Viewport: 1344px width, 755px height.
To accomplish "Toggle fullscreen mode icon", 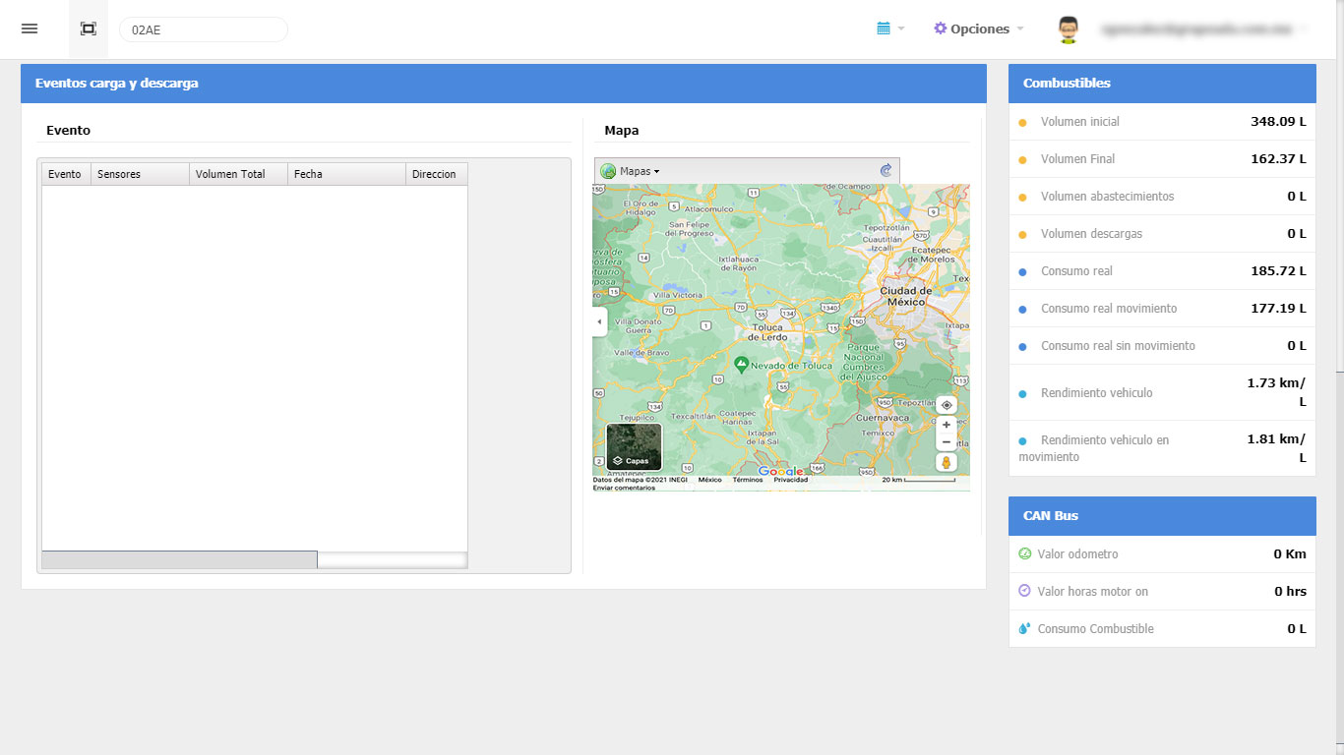I will pos(89,29).
